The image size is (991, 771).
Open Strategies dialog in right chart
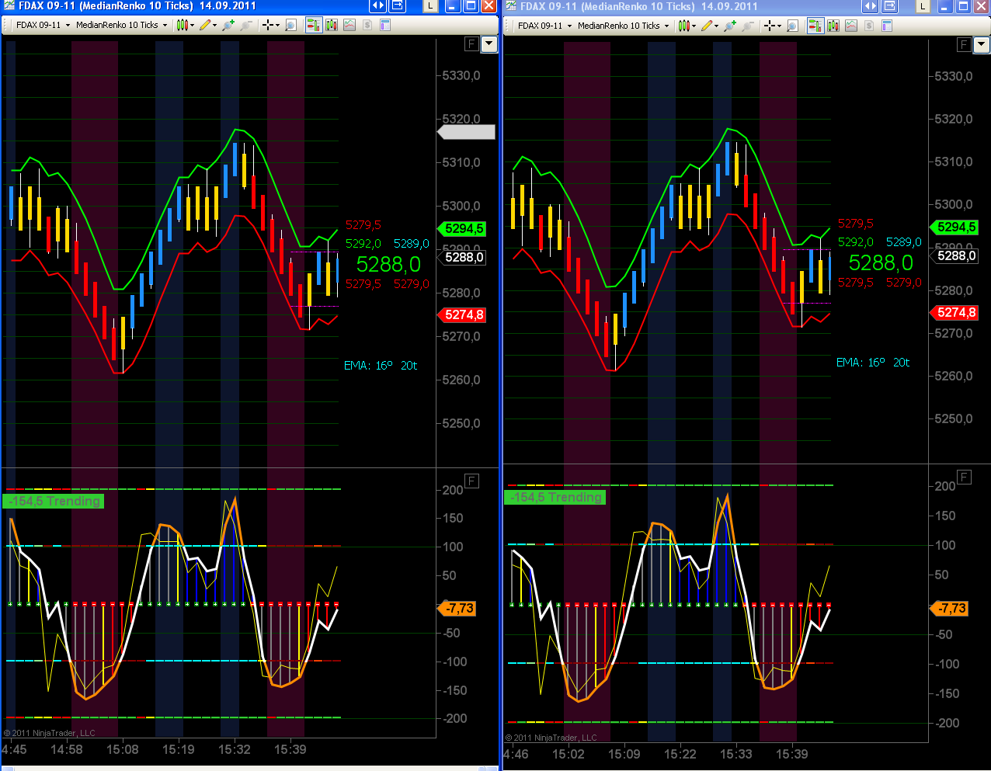pyautogui.click(x=868, y=26)
